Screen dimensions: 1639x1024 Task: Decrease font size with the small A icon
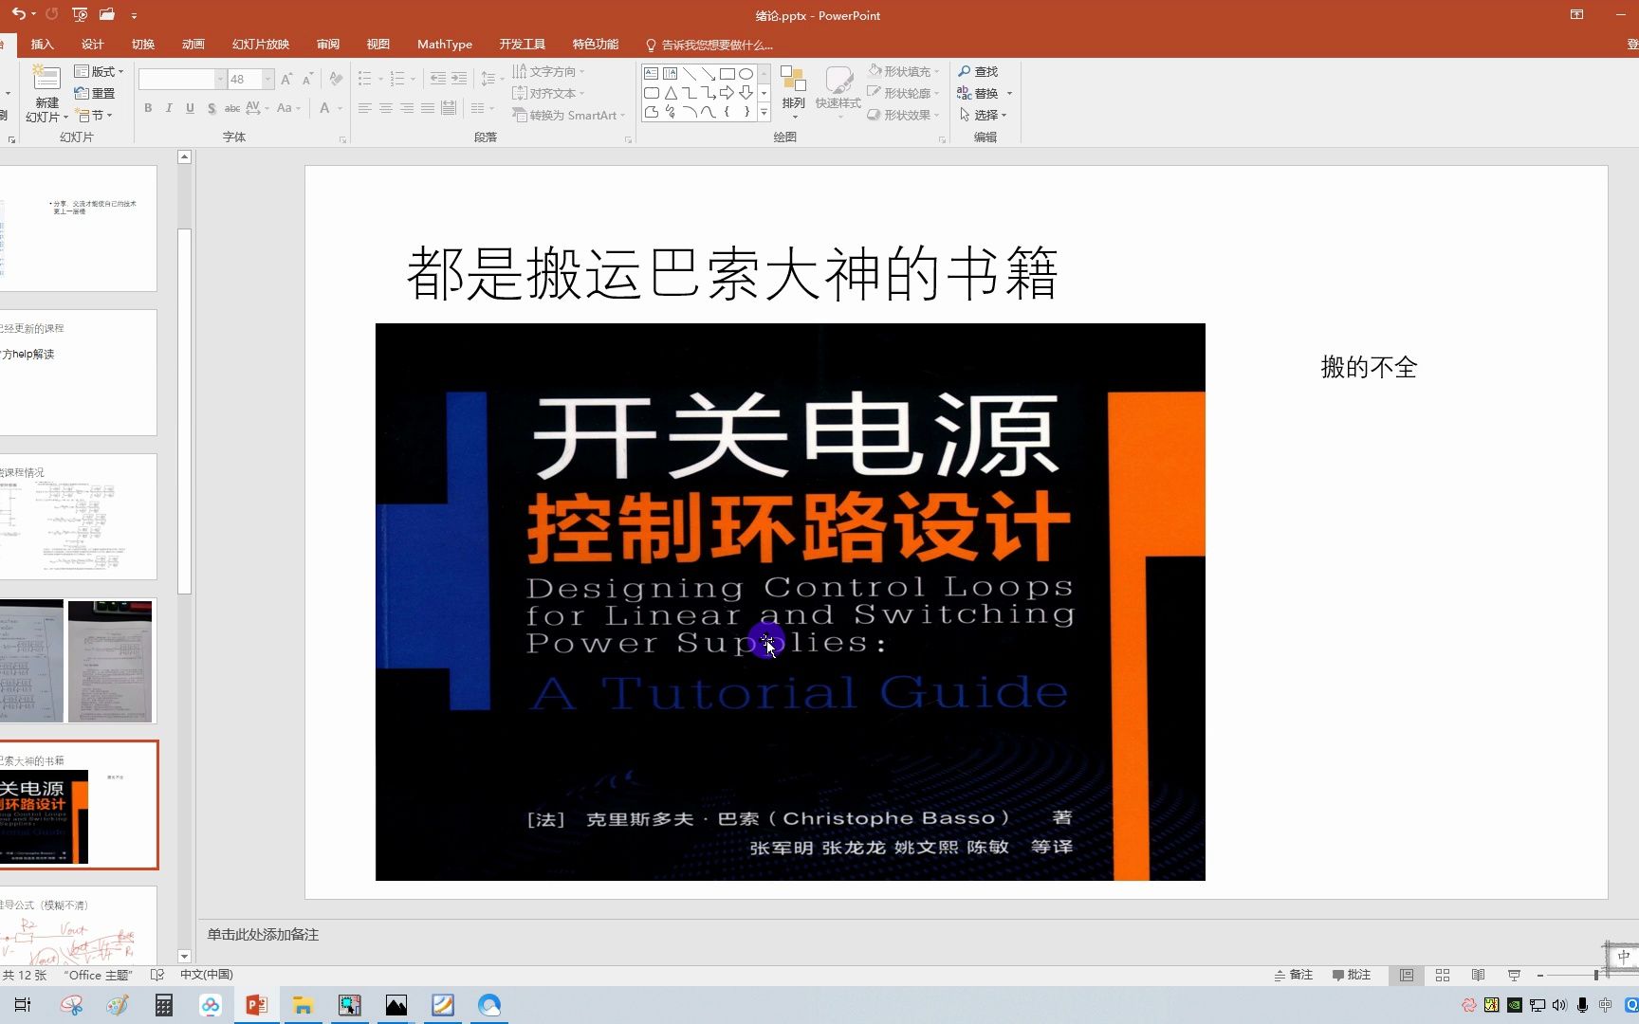coord(307,80)
